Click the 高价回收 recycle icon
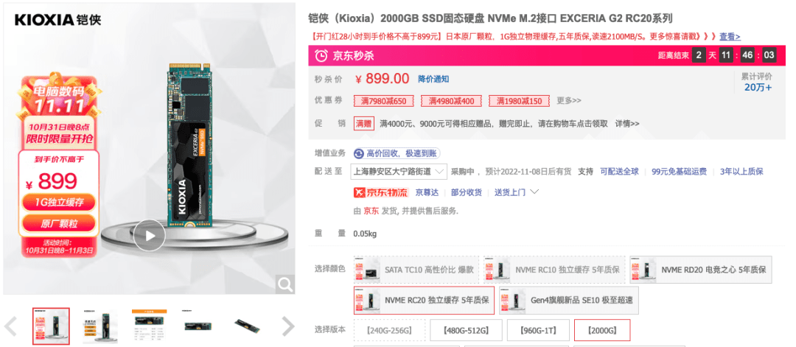Screen dimensions: 796x347 tap(359, 153)
